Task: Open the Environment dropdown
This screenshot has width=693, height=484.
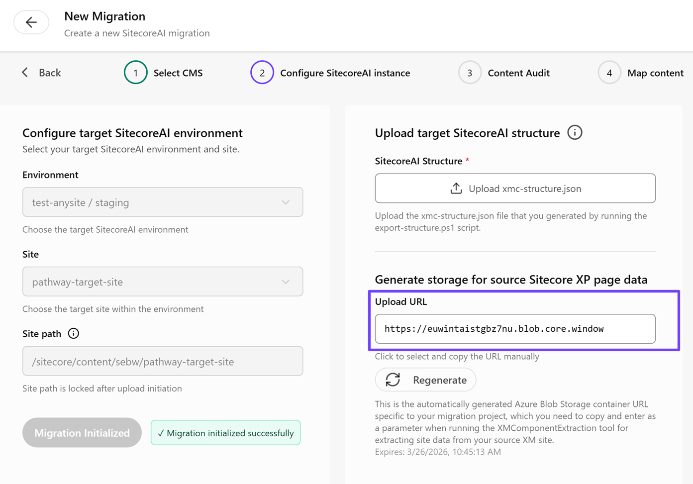Action: 163,202
